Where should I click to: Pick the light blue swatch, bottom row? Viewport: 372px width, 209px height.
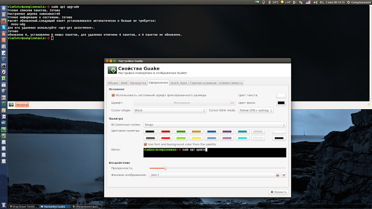212,138
